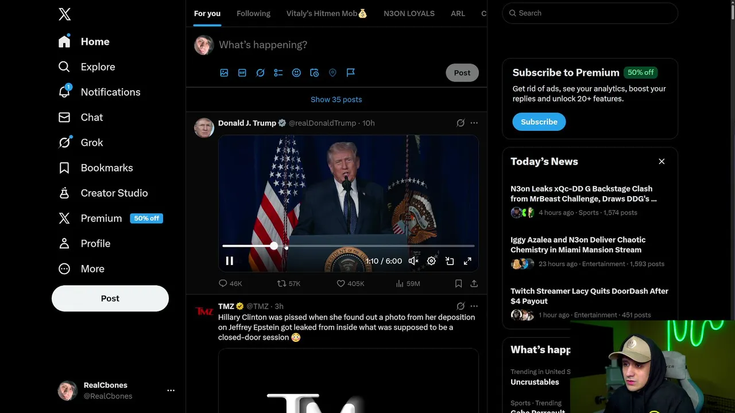
Task: Switch to the Following tab
Action: click(x=253, y=13)
